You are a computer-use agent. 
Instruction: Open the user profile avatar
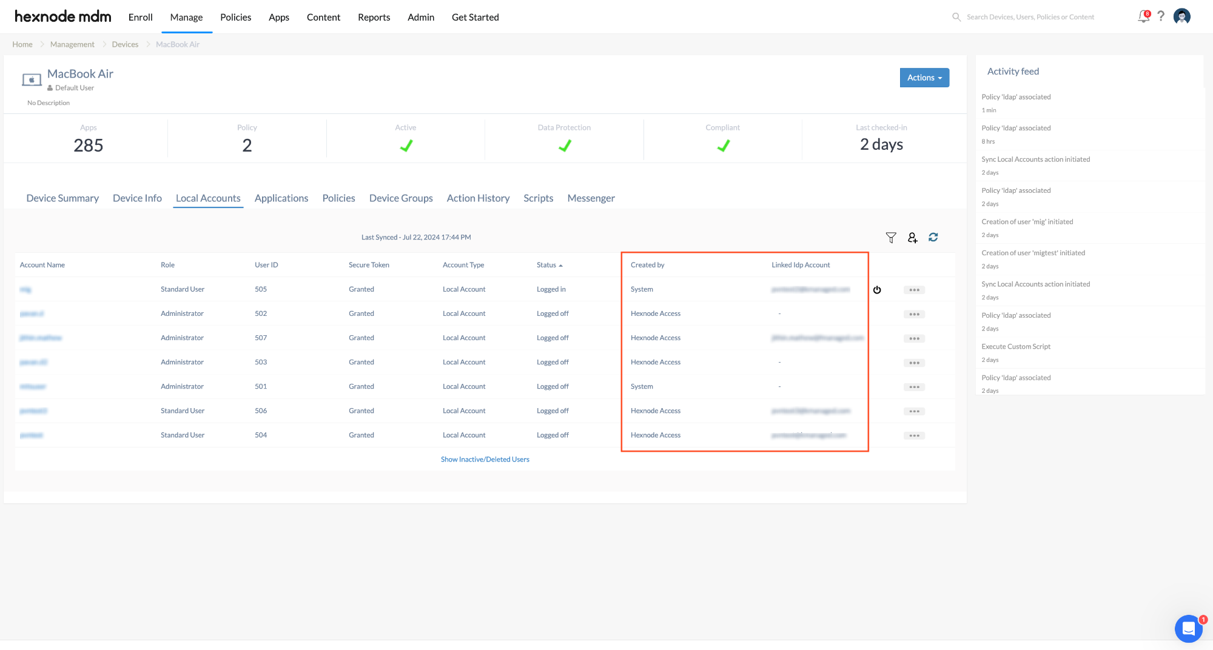[x=1181, y=16]
